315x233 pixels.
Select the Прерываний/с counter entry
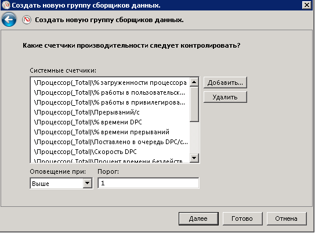[x=110, y=112]
